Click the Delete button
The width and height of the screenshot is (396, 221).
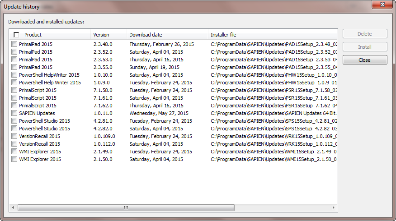[365, 34]
